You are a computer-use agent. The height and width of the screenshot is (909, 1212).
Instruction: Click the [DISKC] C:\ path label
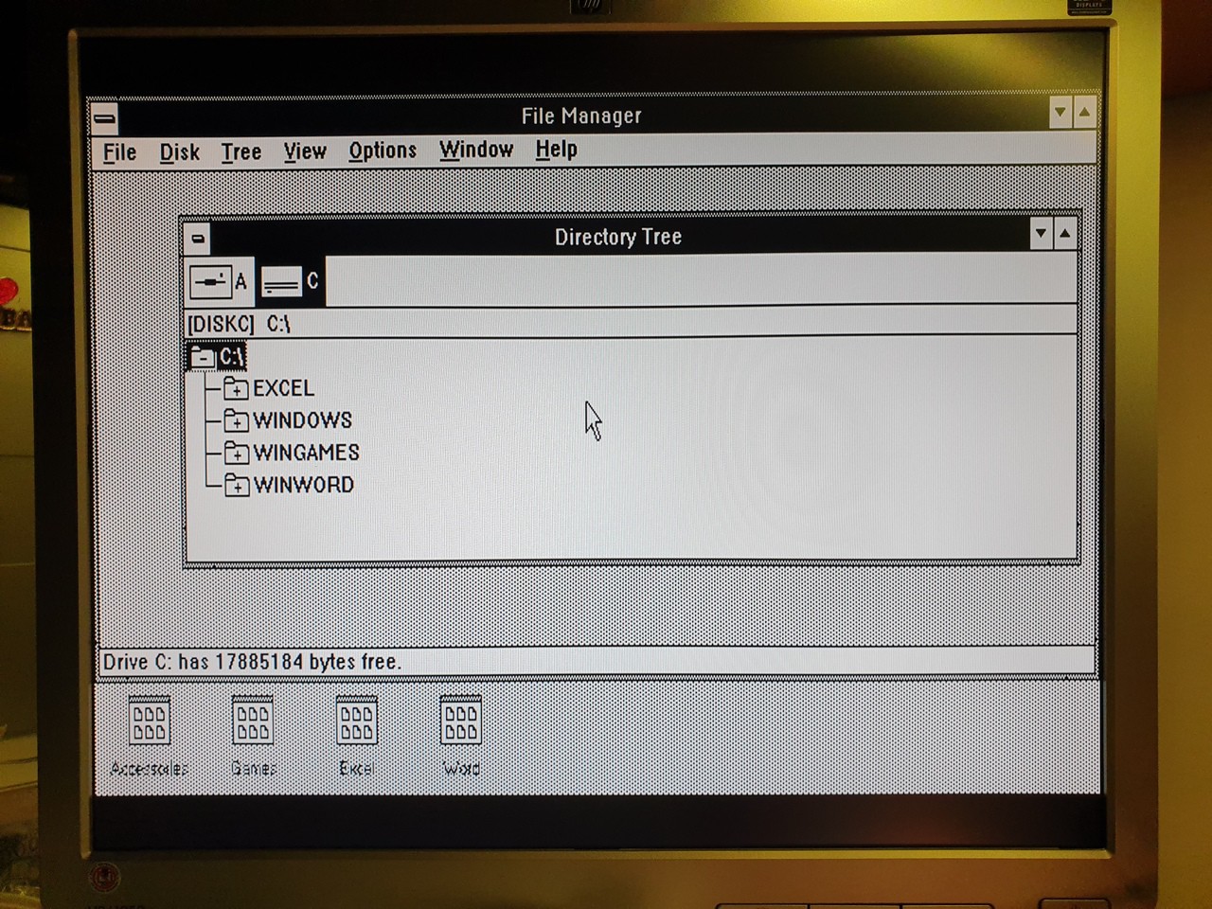tap(239, 324)
